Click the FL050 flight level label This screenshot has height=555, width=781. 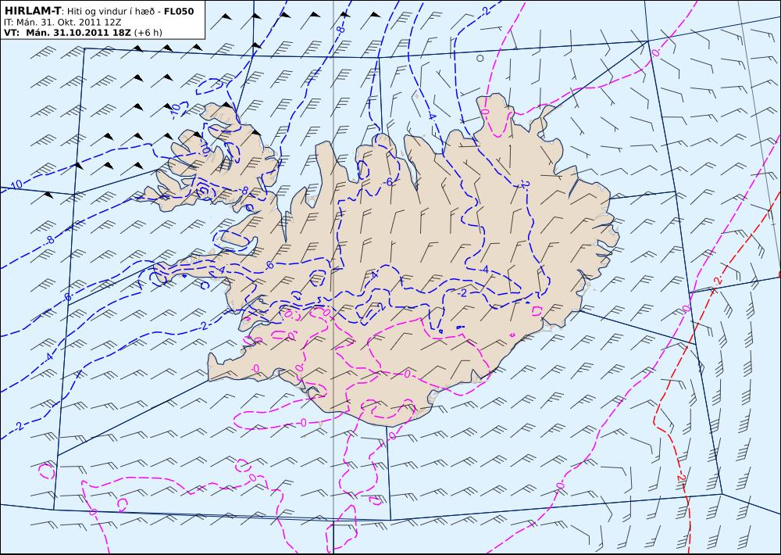point(179,11)
